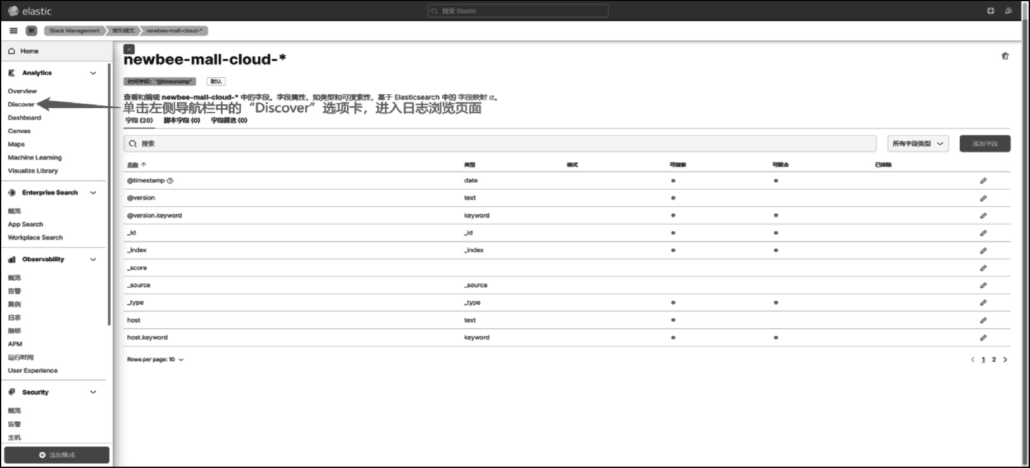Edit the host field pencil icon
1030x468 pixels.
983,321
